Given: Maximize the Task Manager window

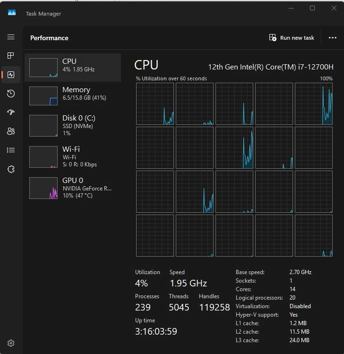Looking at the screenshot, I should [x=312, y=9].
